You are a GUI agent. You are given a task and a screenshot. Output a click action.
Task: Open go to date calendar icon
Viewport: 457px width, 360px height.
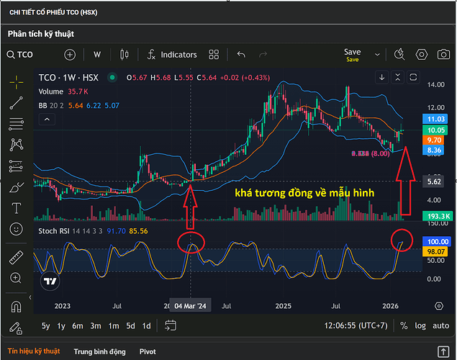tap(171, 325)
